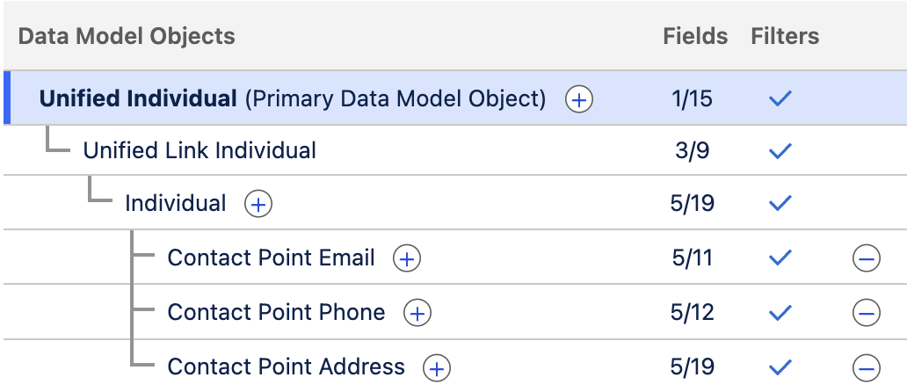This screenshot has width=907, height=392.
Task: Remove the Contact Point Email object
Action: tap(865, 258)
